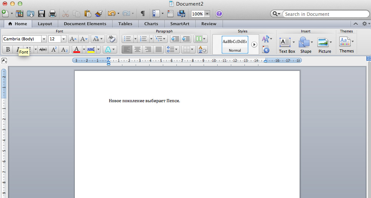
Task: Apply the red font color swatch
Action: click(x=77, y=49)
